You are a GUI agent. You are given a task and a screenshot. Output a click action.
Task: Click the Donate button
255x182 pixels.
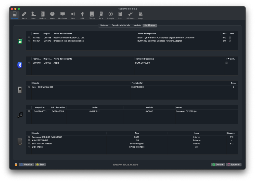tap(218, 164)
